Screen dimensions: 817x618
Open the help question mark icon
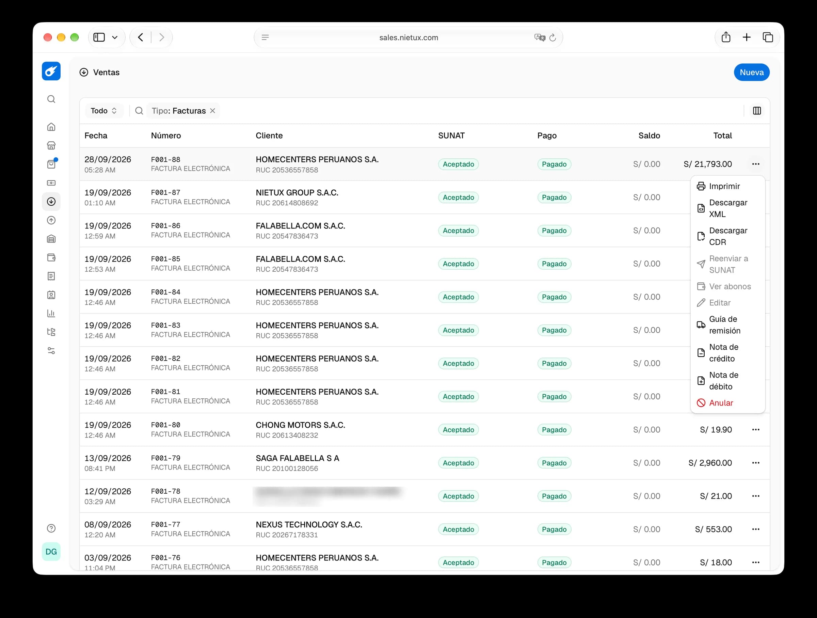click(51, 528)
